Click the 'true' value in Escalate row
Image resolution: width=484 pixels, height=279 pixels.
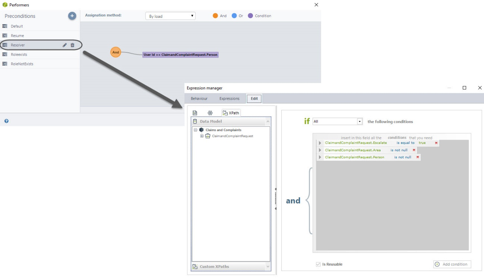click(x=422, y=143)
